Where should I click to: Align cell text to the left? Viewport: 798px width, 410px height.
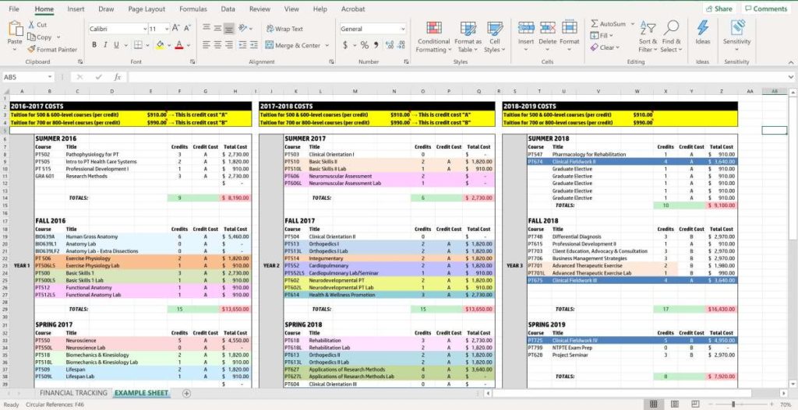point(206,44)
